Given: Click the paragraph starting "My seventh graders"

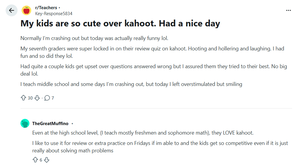Looking at the screenshot, I should pos(152,52).
